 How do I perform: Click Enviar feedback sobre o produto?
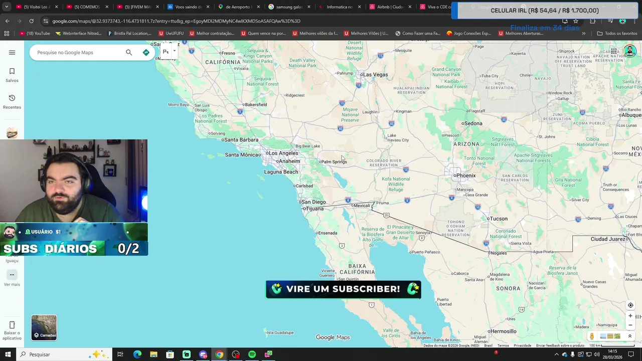point(560,345)
